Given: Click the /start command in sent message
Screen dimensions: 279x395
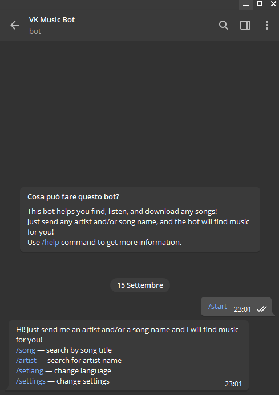Looking at the screenshot, I should 217,307.
